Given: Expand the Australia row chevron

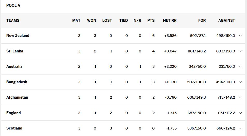Looking at the screenshot, I should [x=240, y=67].
